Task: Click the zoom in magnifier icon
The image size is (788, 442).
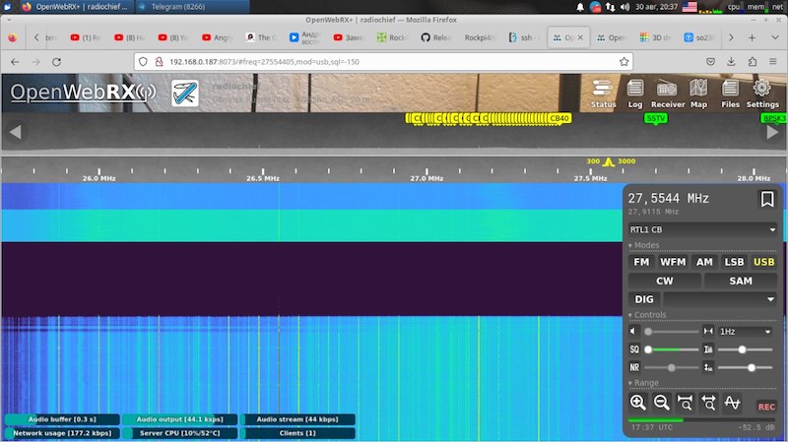Action: pyautogui.click(x=637, y=402)
